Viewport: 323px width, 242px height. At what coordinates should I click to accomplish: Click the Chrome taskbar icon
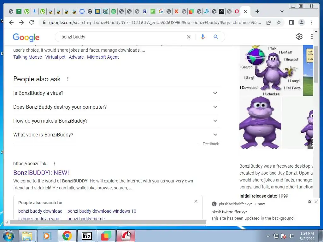[x=67, y=236]
